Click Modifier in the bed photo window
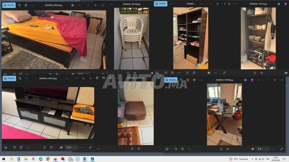The height and width of the screenshot is (162, 289). [x=9, y=5]
